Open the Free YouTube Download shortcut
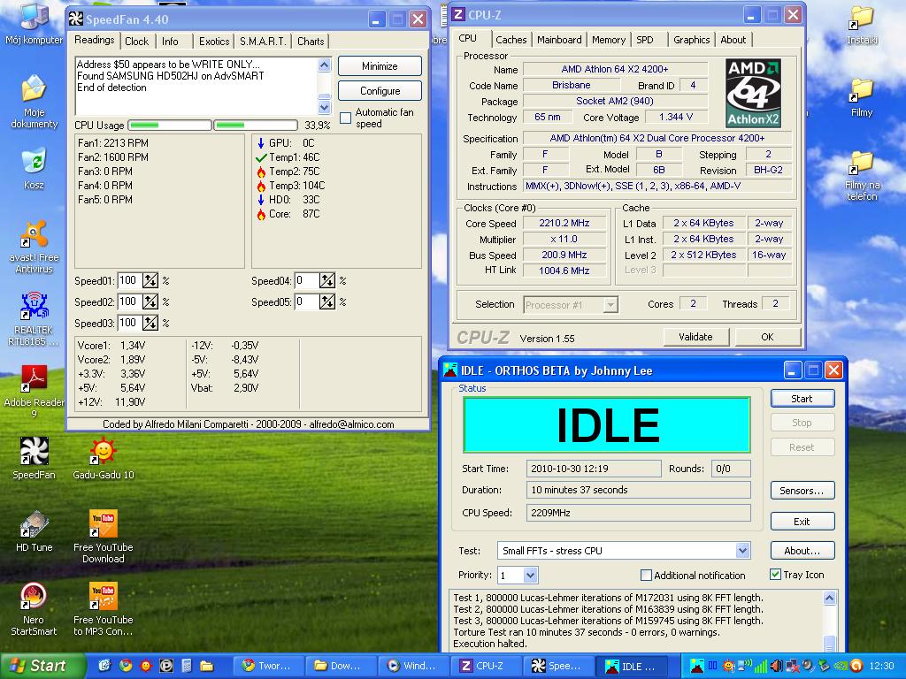This screenshot has width=906, height=679. (103, 524)
